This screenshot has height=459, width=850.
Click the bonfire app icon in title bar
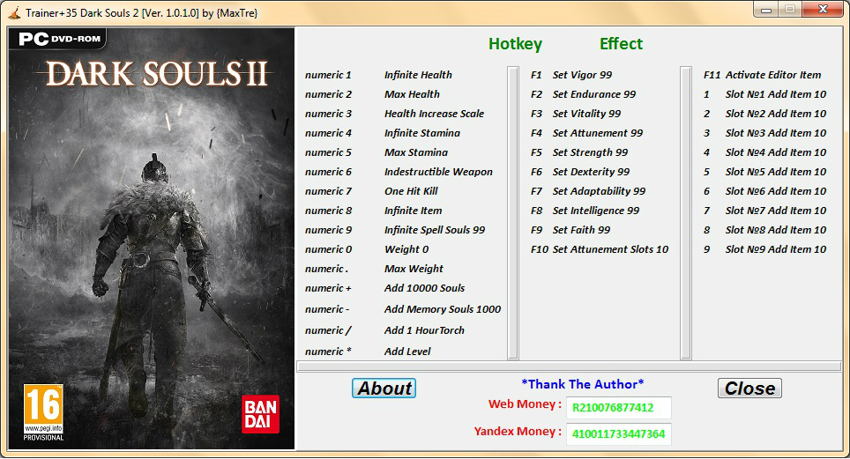click(x=15, y=12)
